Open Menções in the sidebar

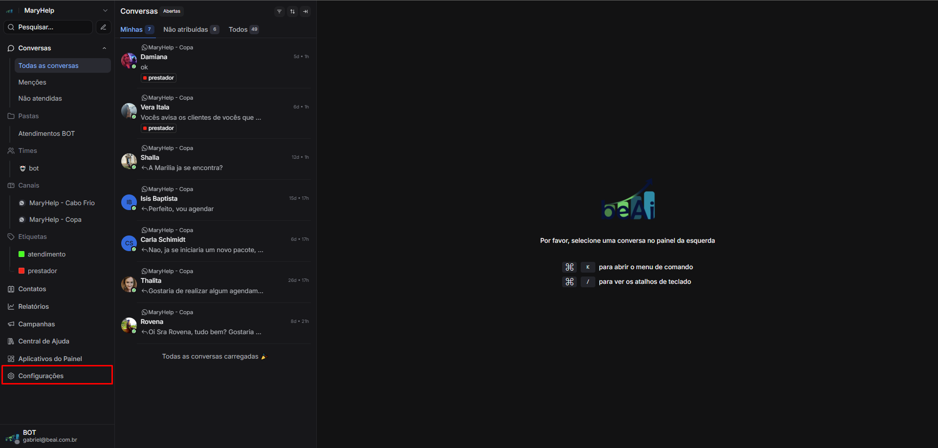32,82
